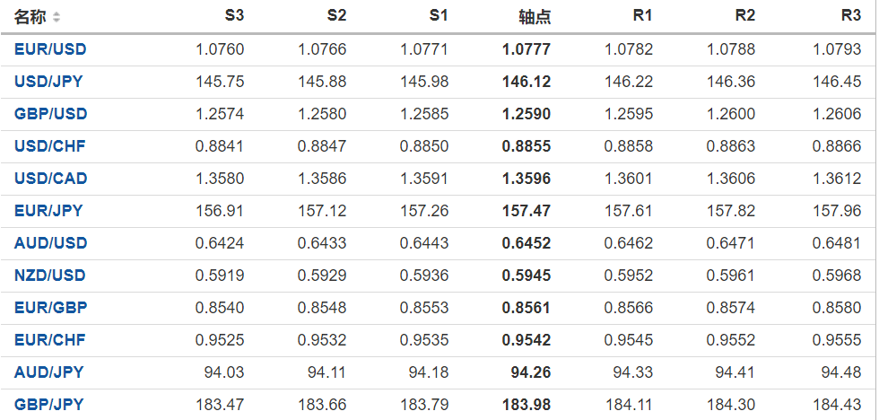
Task: Select the GBP/USD currency pair
Action: coord(50,114)
